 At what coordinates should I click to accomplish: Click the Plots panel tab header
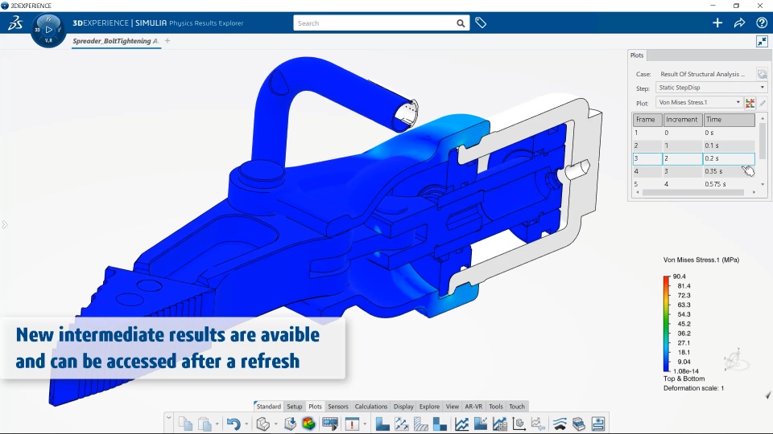(637, 55)
